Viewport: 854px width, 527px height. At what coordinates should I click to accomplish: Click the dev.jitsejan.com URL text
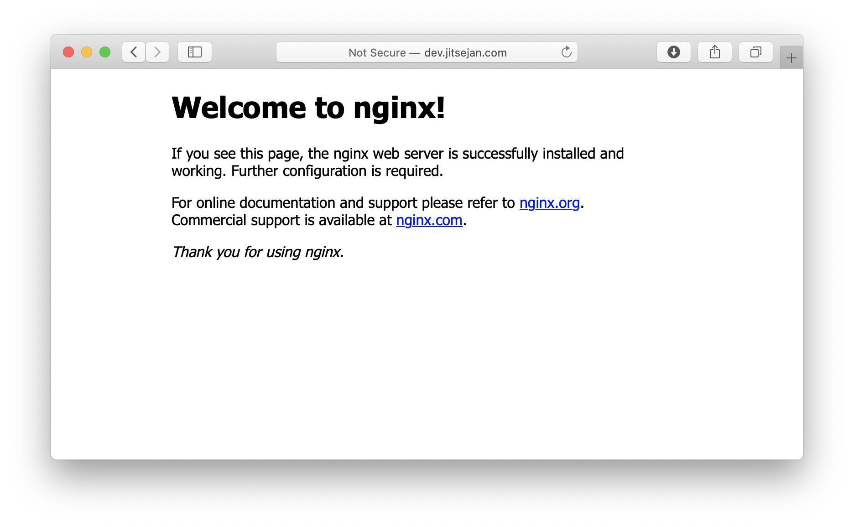click(x=465, y=53)
